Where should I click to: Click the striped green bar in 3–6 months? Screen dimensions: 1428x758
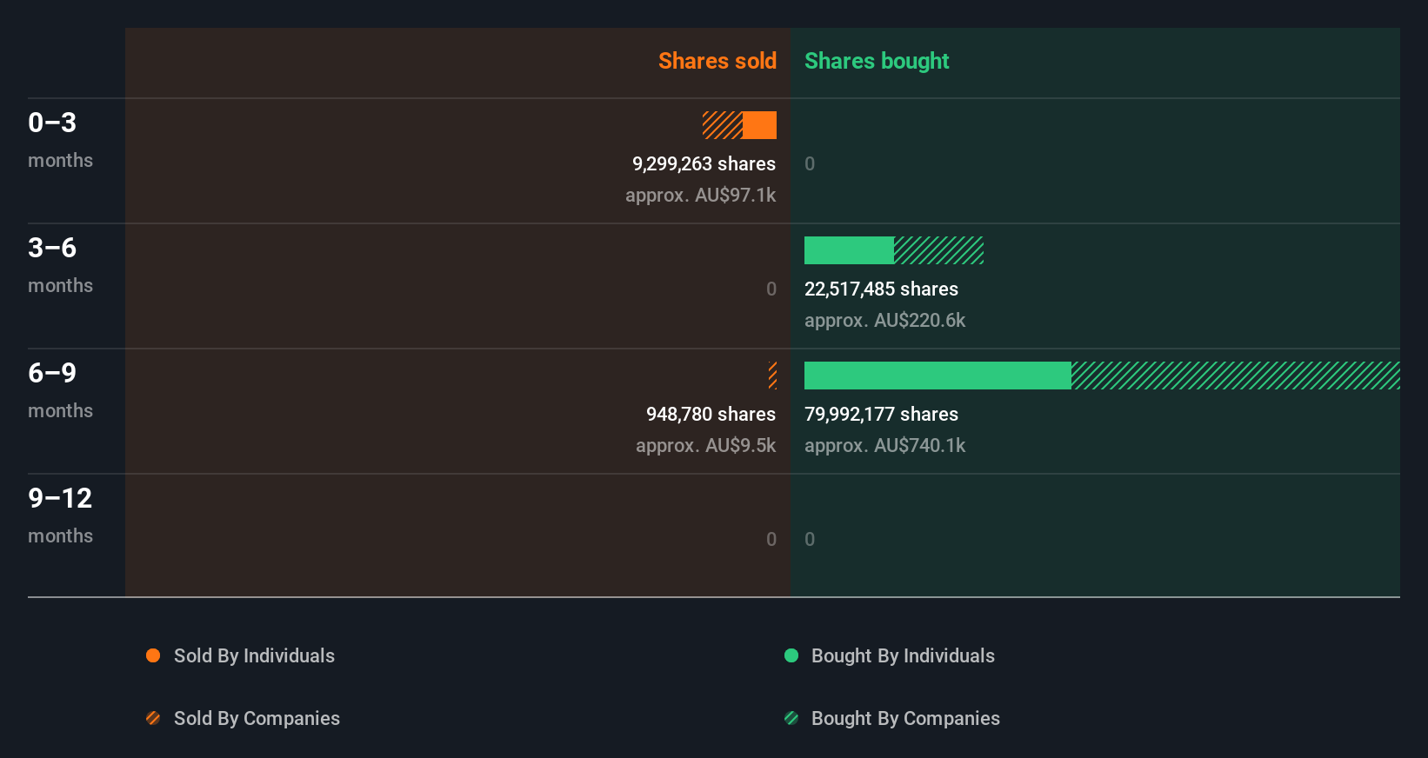pos(939,250)
